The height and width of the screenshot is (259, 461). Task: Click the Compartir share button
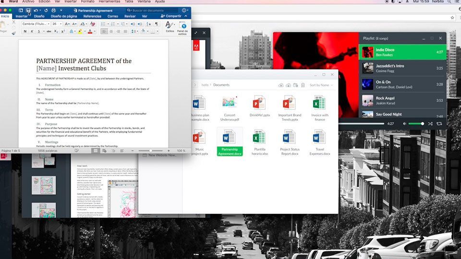coord(171,16)
